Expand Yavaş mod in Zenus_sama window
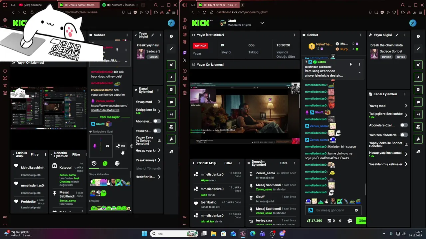This screenshot has height=239, width=426. pyautogui.click(x=159, y=102)
